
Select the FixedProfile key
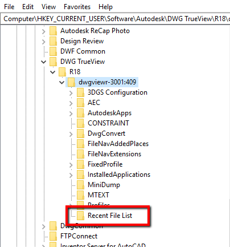[x=105, y=164]
